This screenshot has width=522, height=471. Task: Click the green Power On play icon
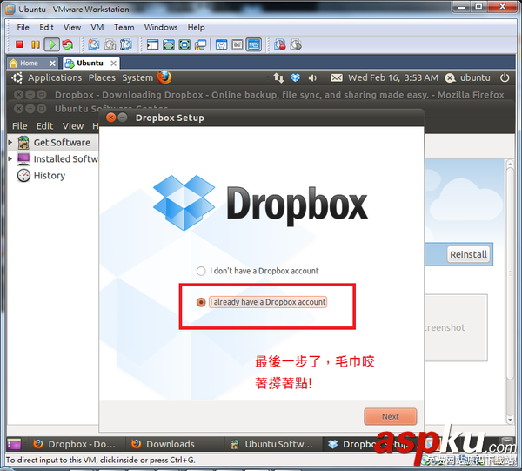[52, 44]
